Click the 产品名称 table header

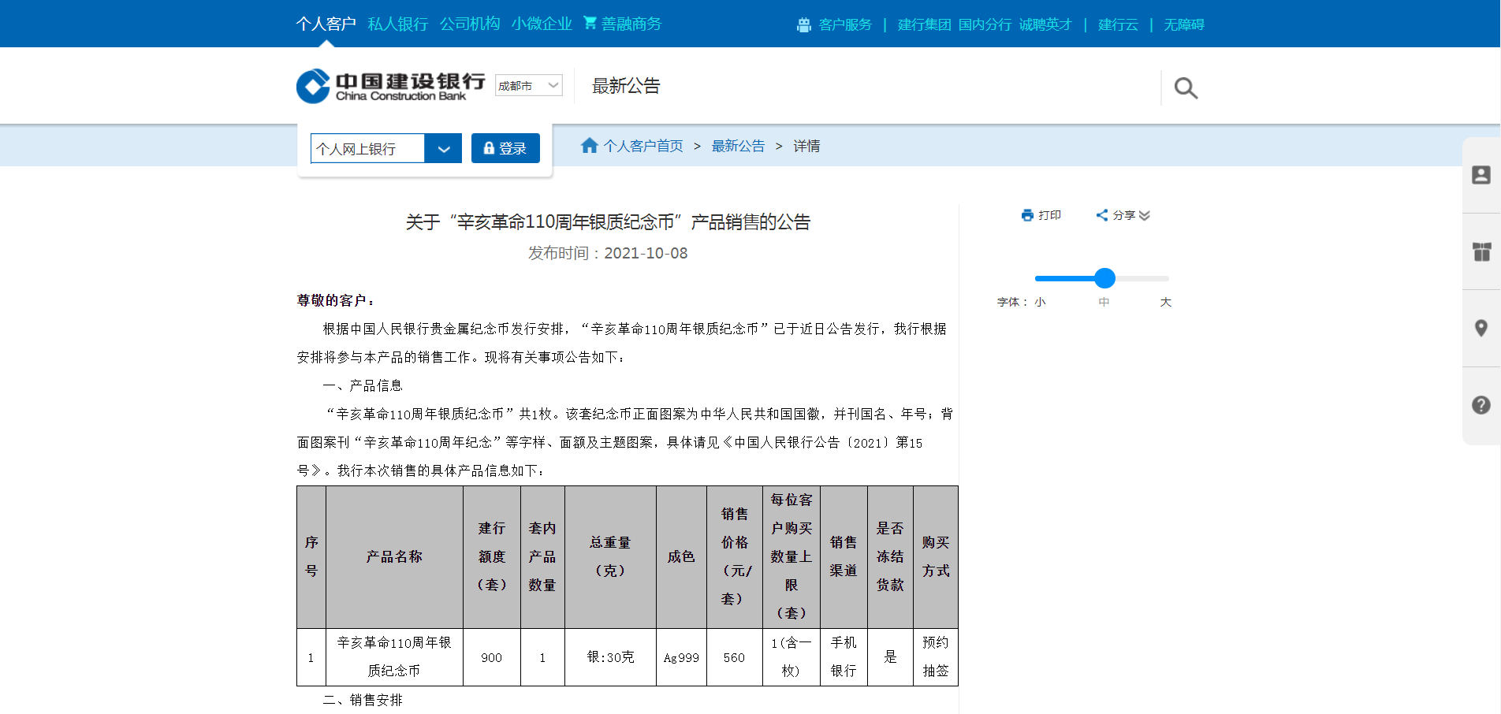pyautogui.click(x=394, y=557)
